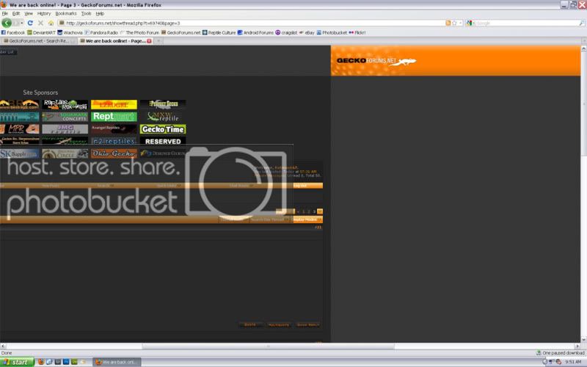Open the Home page icon
Viewport: 587px width, 367px height.
(51, 23)
